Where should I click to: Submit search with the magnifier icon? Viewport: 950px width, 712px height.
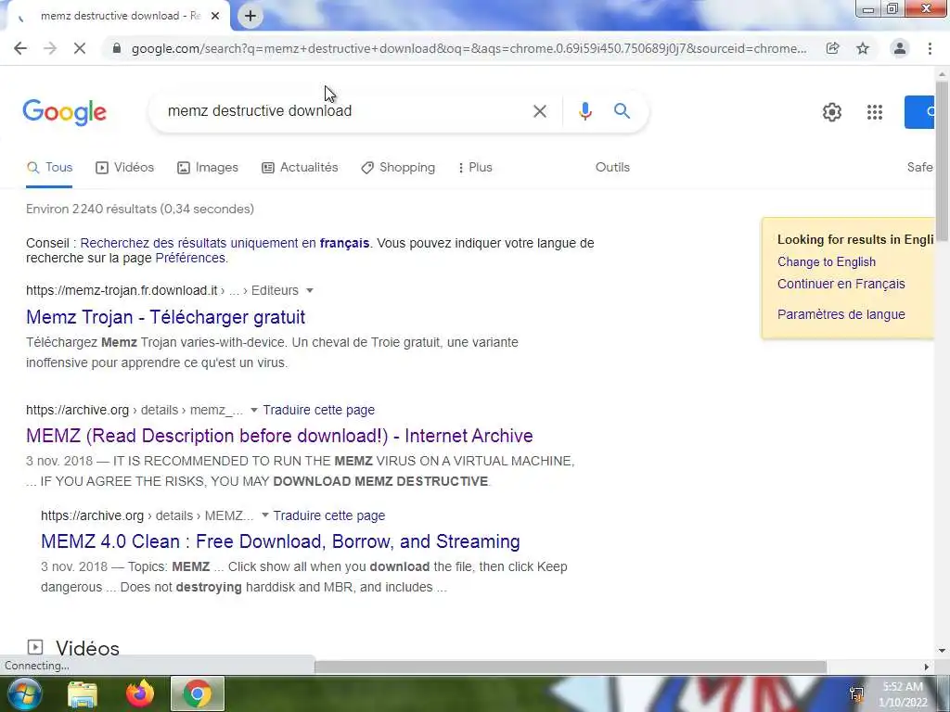tap(622, 111)
